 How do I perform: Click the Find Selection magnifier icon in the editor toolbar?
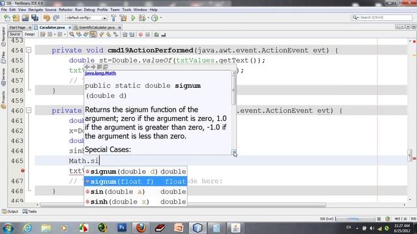72,34
